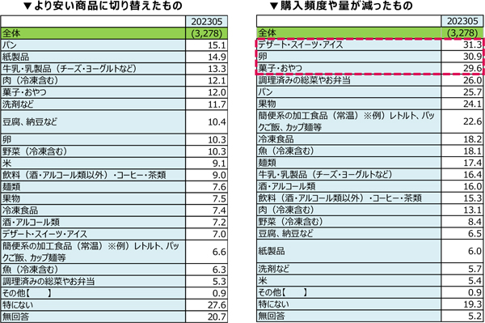485x323 pixels.
Task: Select the value 5.7 for 洗剤など
Action: coord(474,269)
